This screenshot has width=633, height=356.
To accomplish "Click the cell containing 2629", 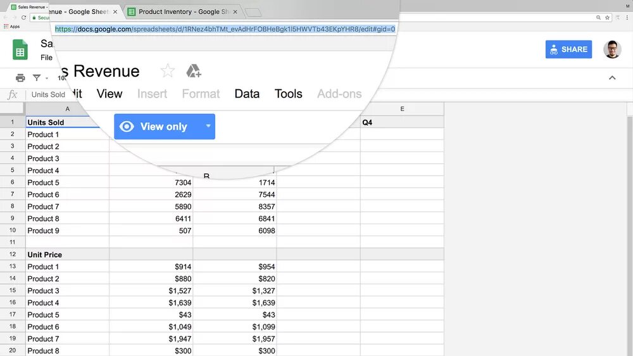I will coord(151,194).
